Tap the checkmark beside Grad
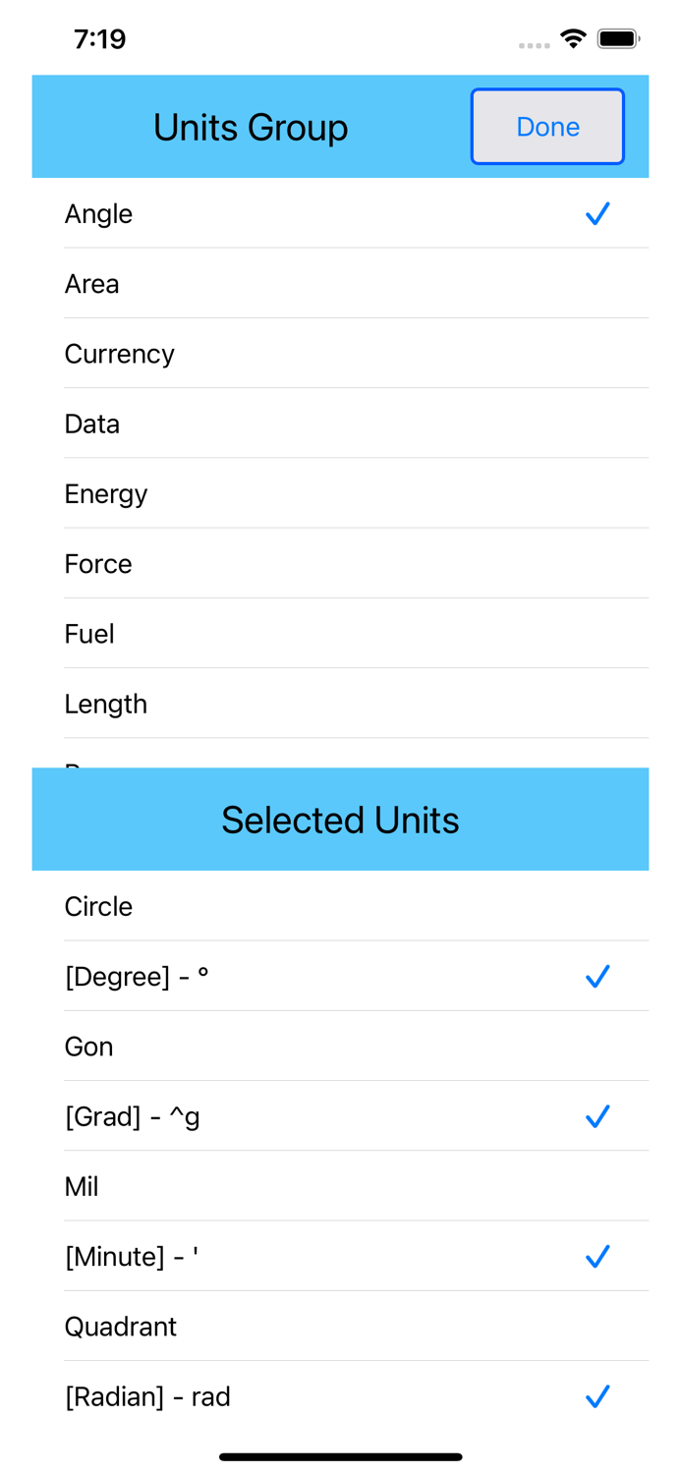 point(597,1116)
